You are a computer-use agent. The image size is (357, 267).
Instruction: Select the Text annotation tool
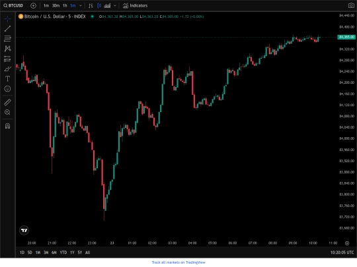[7, 79]
